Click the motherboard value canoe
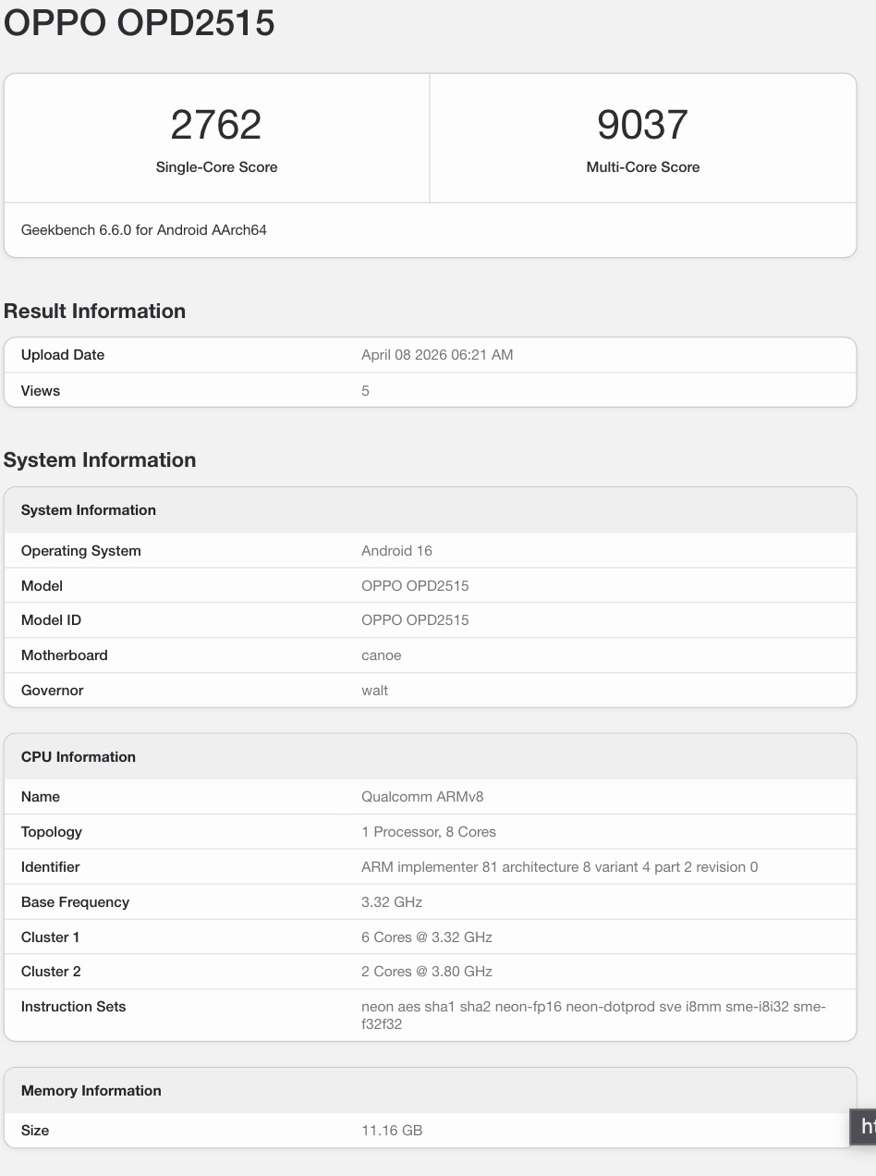The image size is (876, 1176). pos(381,655)
